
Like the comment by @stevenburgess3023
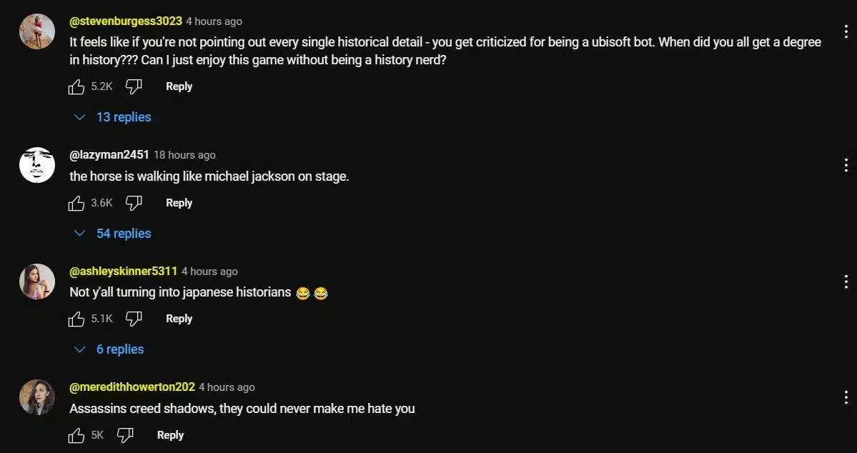[76, 86]
